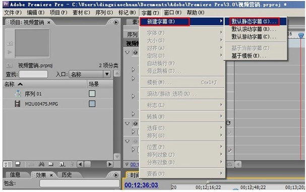Open the 效果 panel flyout menu arrow
The height and width of the screenshot is (192, 306).
pyautogui.click(x=116, y=175)
